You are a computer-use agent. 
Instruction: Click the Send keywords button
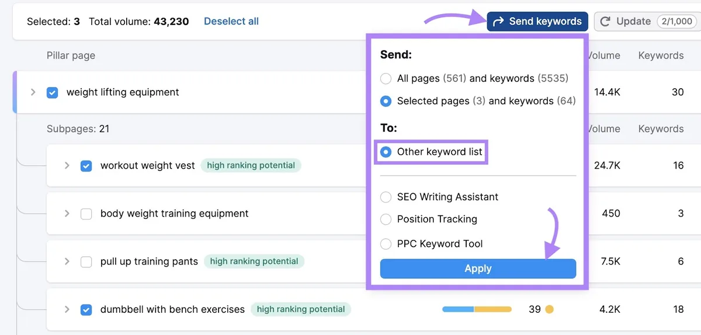(x=537, y=22)
